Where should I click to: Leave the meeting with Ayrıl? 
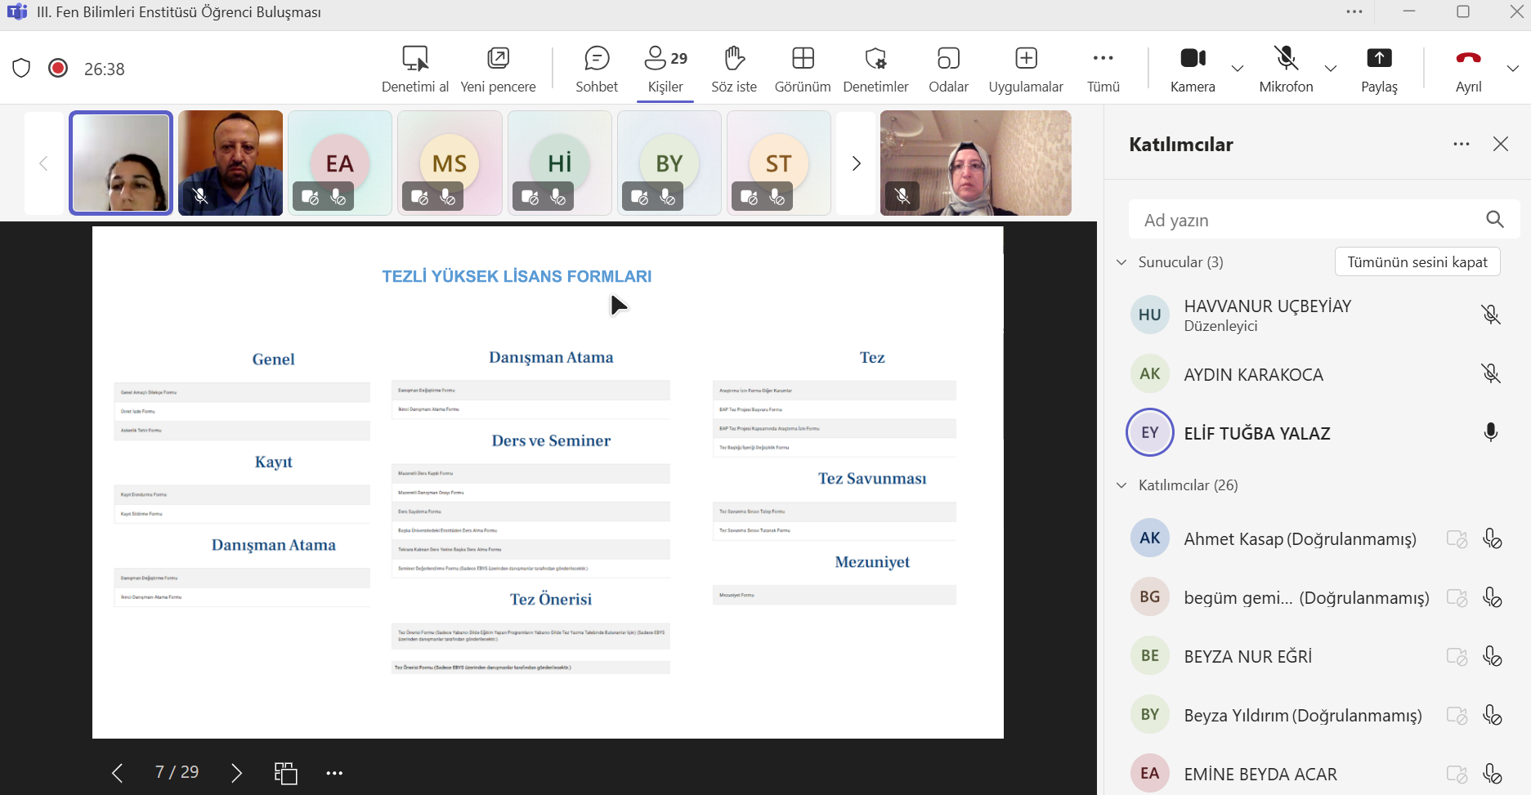1468,69
